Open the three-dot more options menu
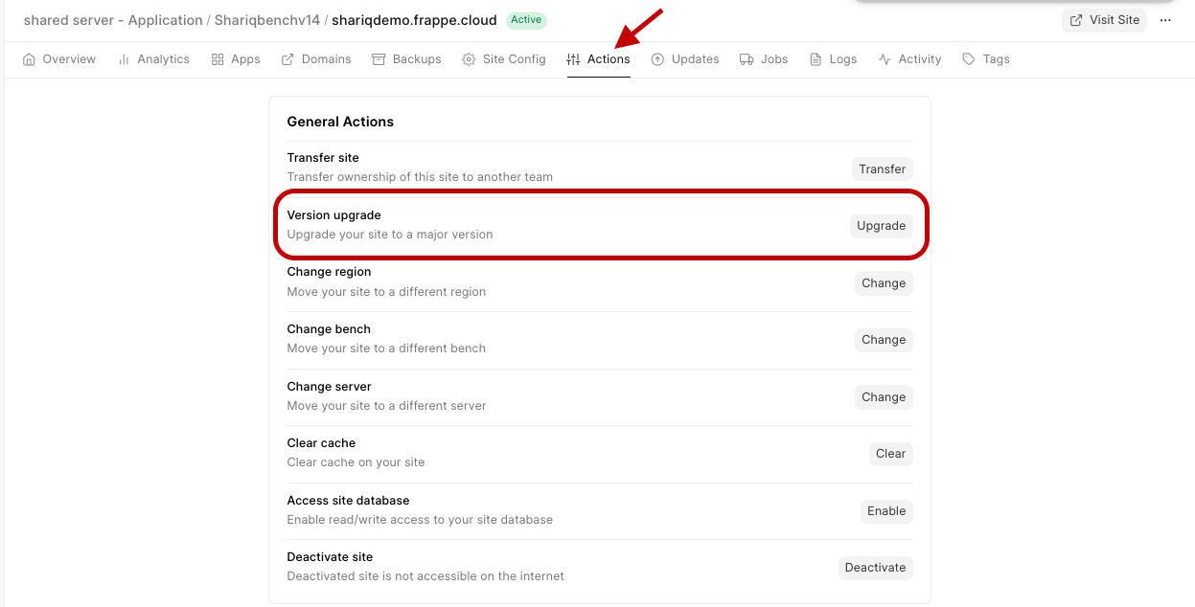 pyautogui.click(x=1165, y=20)
